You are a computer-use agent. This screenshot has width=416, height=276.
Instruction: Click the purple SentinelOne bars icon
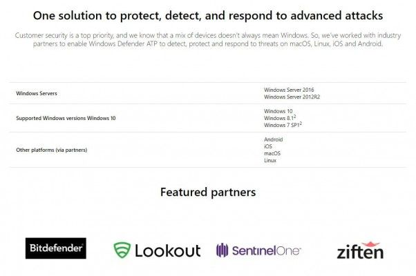pyautogui.click(x=223, y=250)
